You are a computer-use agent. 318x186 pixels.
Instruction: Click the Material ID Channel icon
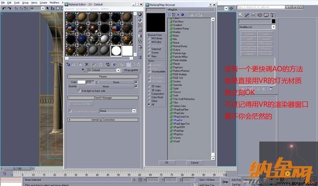tap(114, 64)
